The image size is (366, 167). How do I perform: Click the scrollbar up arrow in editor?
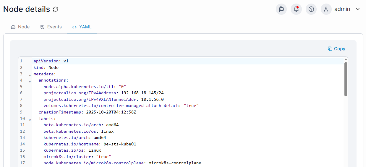(346, 59)
